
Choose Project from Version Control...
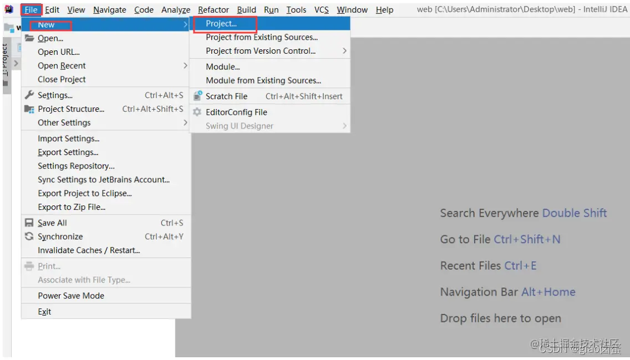[x=270, y=50]
